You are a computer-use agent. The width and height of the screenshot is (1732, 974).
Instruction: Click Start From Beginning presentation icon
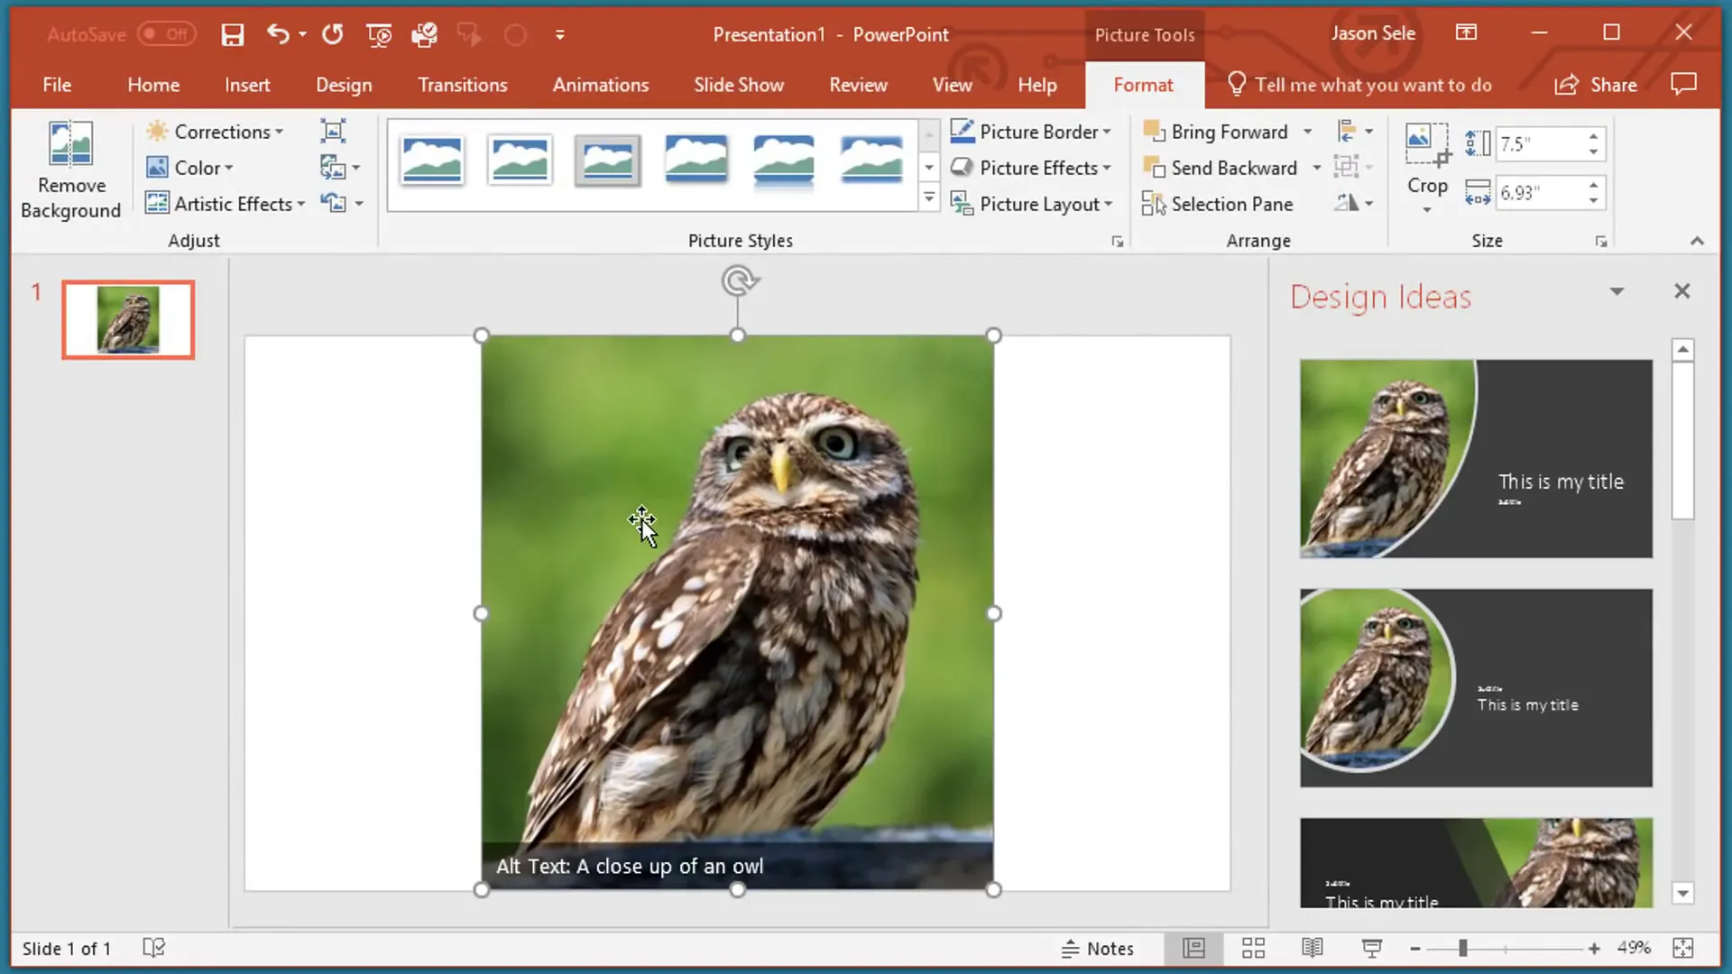tap(379, 35)
